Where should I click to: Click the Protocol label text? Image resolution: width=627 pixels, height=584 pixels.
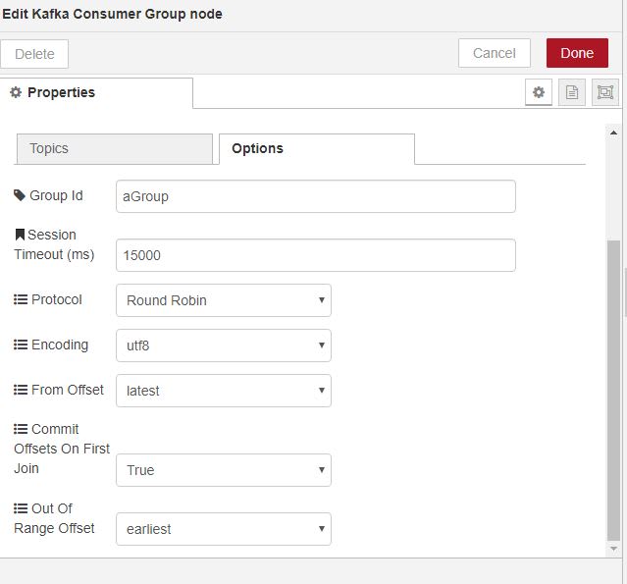[57, 299]
